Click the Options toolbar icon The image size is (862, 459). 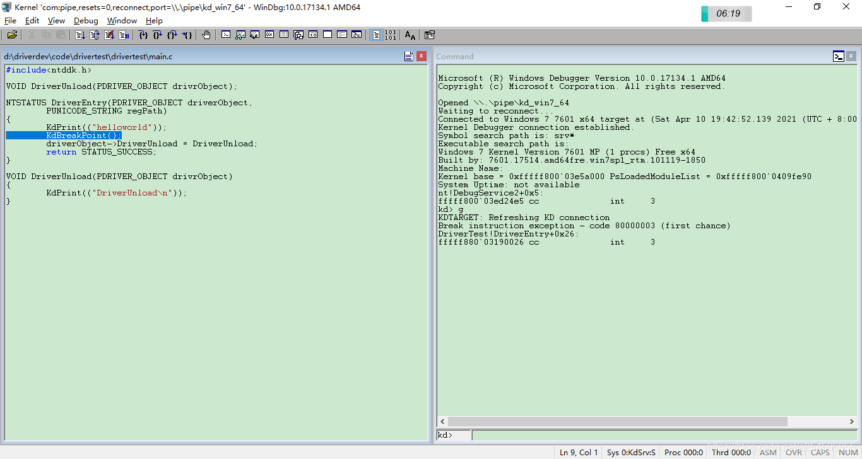click(430, 35)
